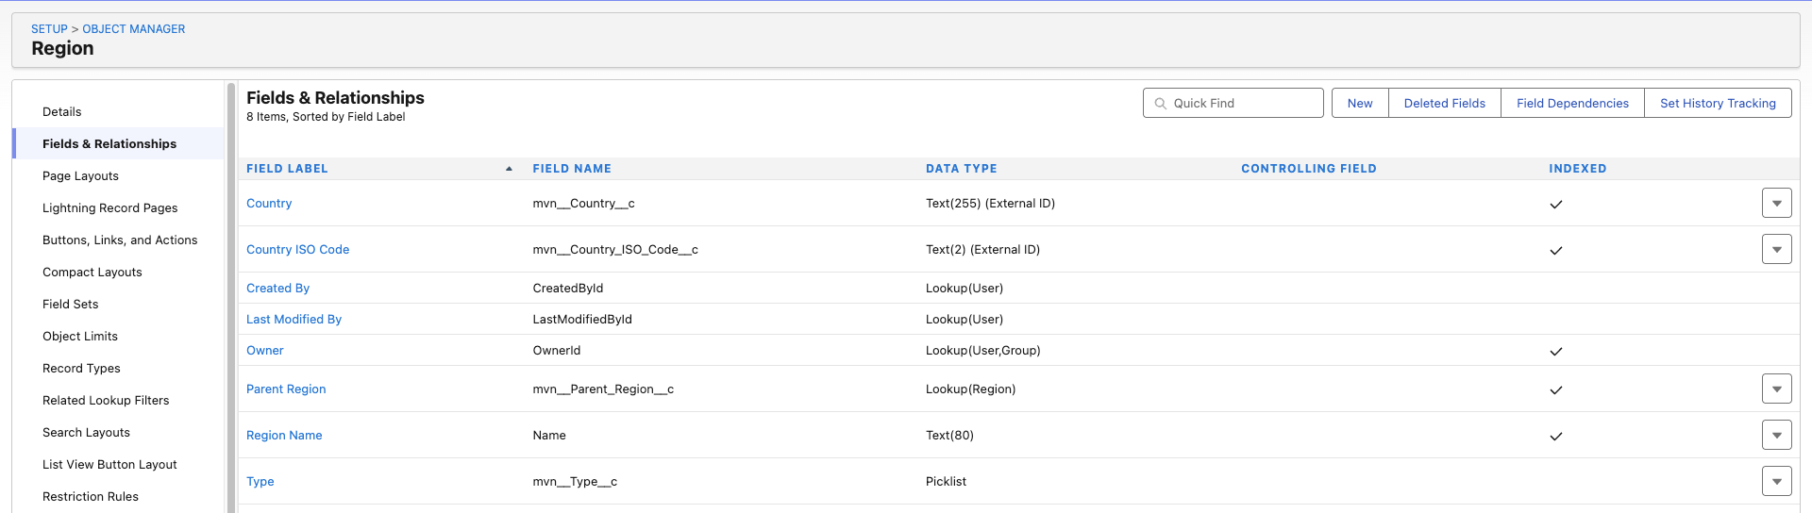Open the action dropdown for Region Name row

point(1776,435)
